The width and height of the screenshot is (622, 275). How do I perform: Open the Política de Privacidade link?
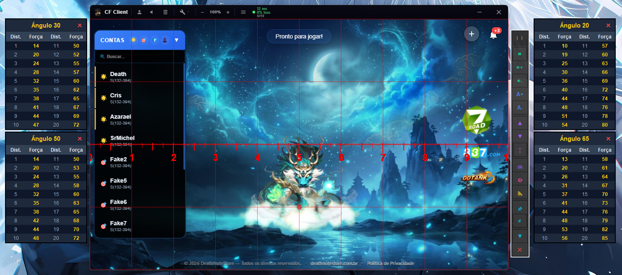tap(390, 263)
